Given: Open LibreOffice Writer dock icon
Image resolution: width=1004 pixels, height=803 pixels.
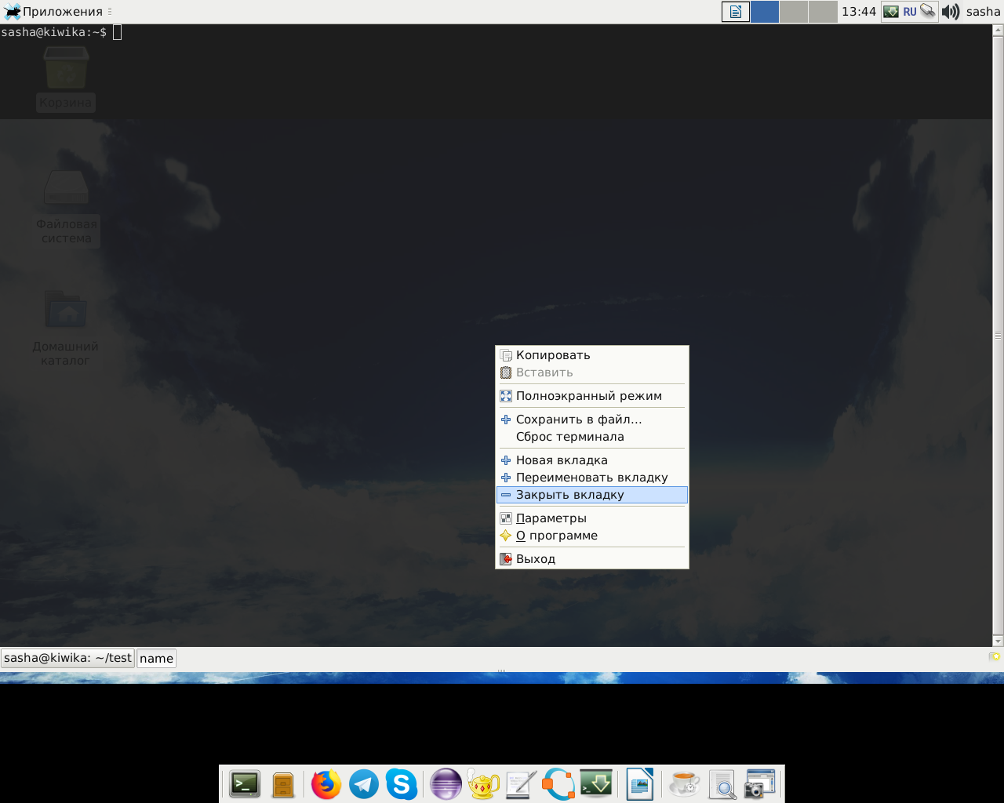Looking at the screenshot, I should pyautogui.click(x=640, y=784).
